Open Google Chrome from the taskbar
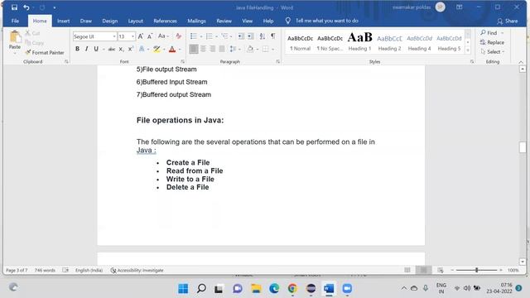This screenshot has height=298, width=530. point(292,289)
